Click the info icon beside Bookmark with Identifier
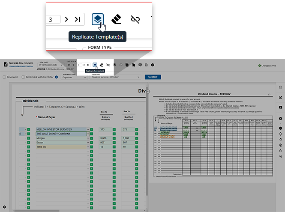The width and height of the screenshot is (285, 212). click(56, 77)
